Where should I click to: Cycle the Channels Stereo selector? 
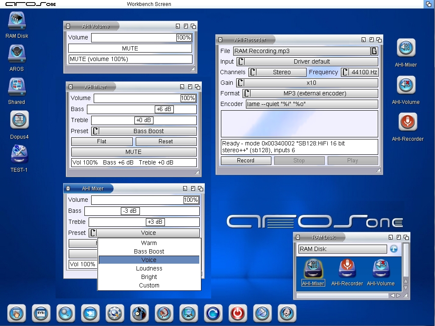tap(277, 72)
